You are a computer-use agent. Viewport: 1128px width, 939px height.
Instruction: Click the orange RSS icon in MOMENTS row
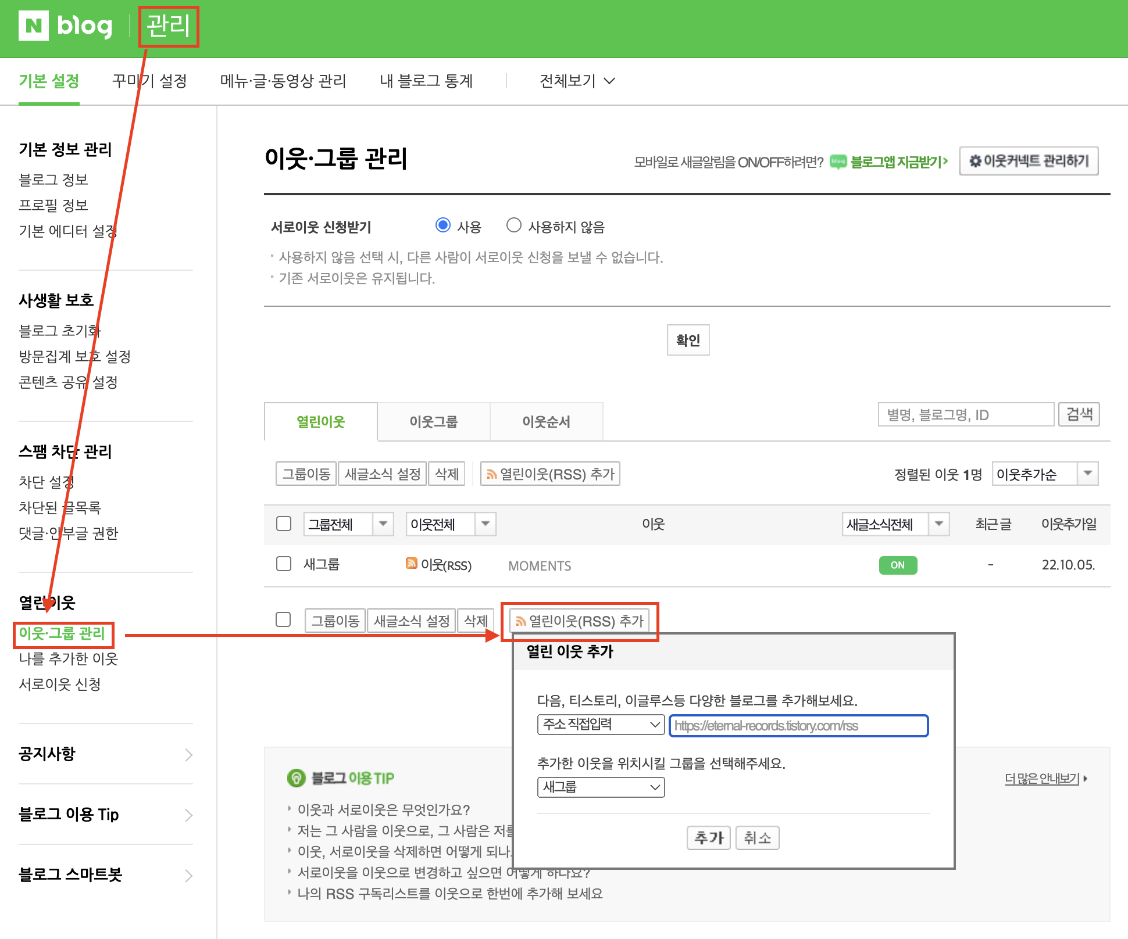[411, 563]
